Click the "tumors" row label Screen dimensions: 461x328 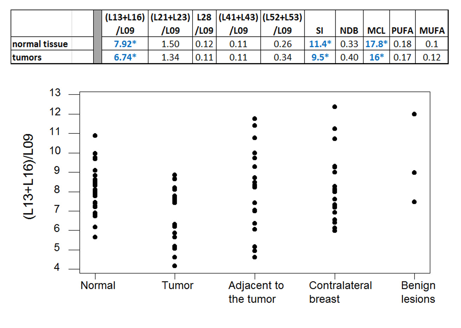click(27, 57)
